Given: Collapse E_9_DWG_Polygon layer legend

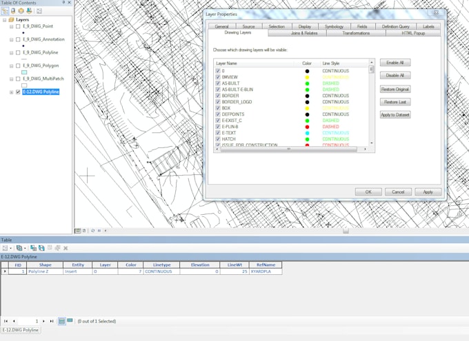Looking at the screenshot, I should (x=11, y=66).
